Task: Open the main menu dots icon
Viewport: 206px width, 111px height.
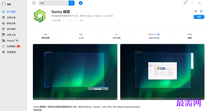Action: 185,3
